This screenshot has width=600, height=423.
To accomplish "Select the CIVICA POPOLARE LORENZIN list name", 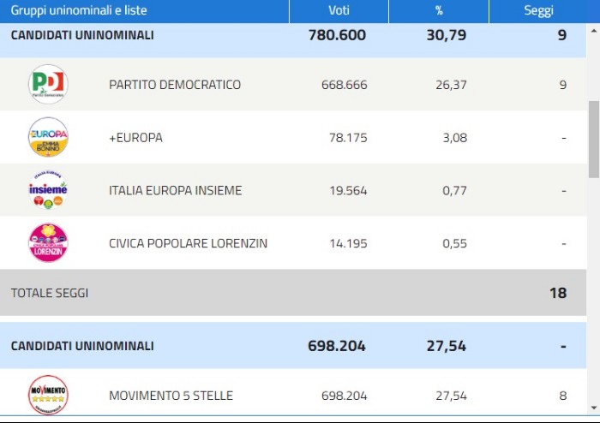I will click(188, 243).
